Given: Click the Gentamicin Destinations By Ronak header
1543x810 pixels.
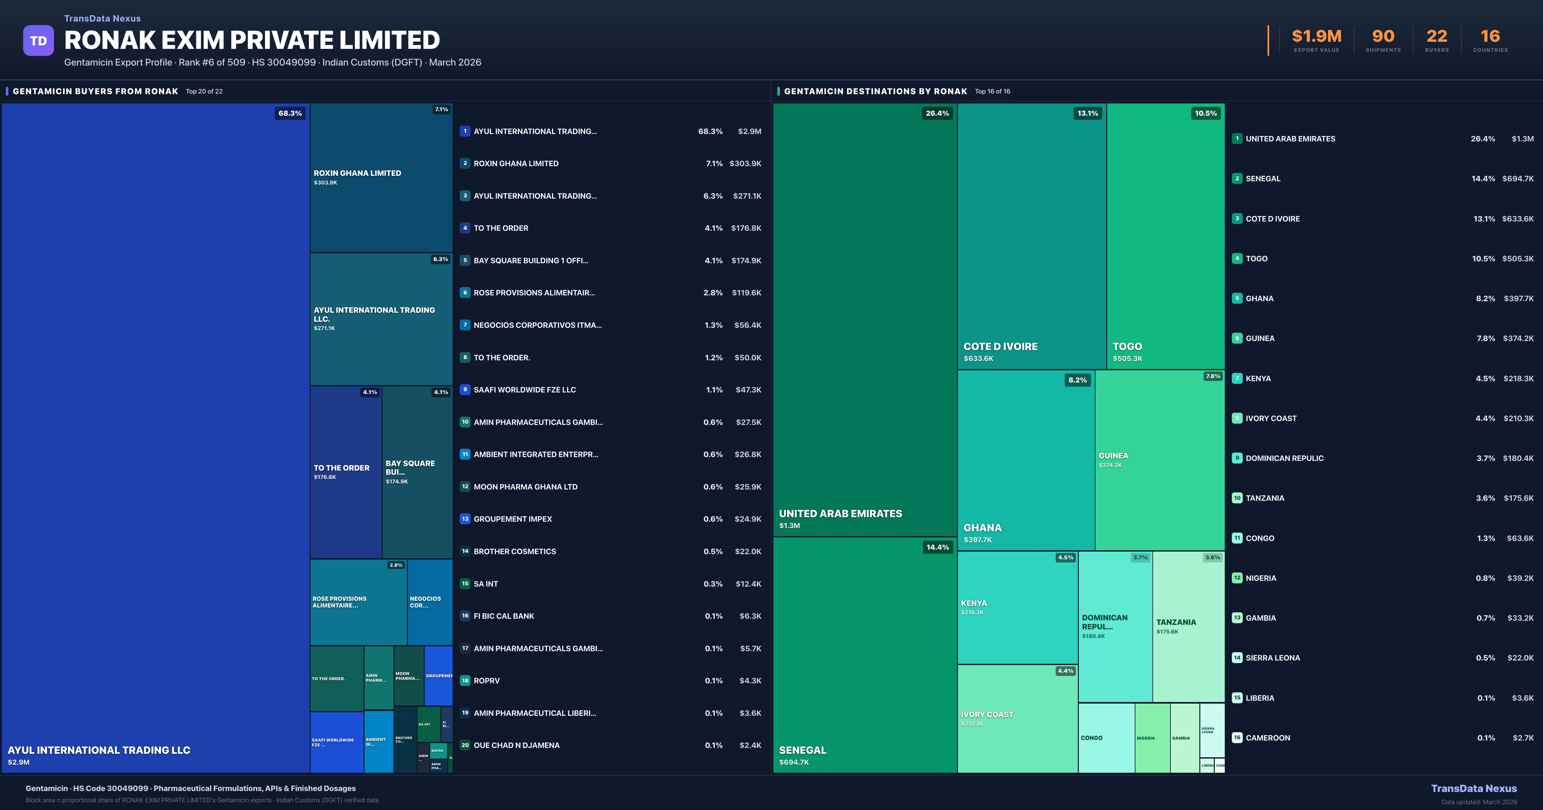Looking at the screenshot, I should point(875,91).
